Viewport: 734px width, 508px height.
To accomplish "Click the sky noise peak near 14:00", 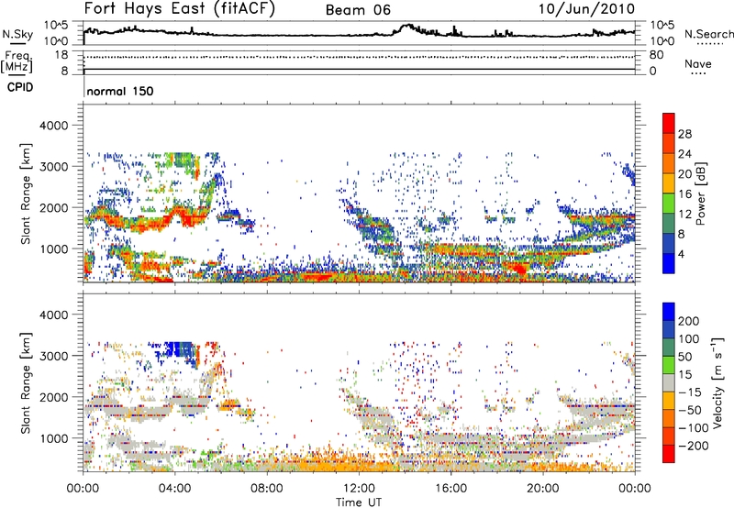I will click(x=408, y=27).
